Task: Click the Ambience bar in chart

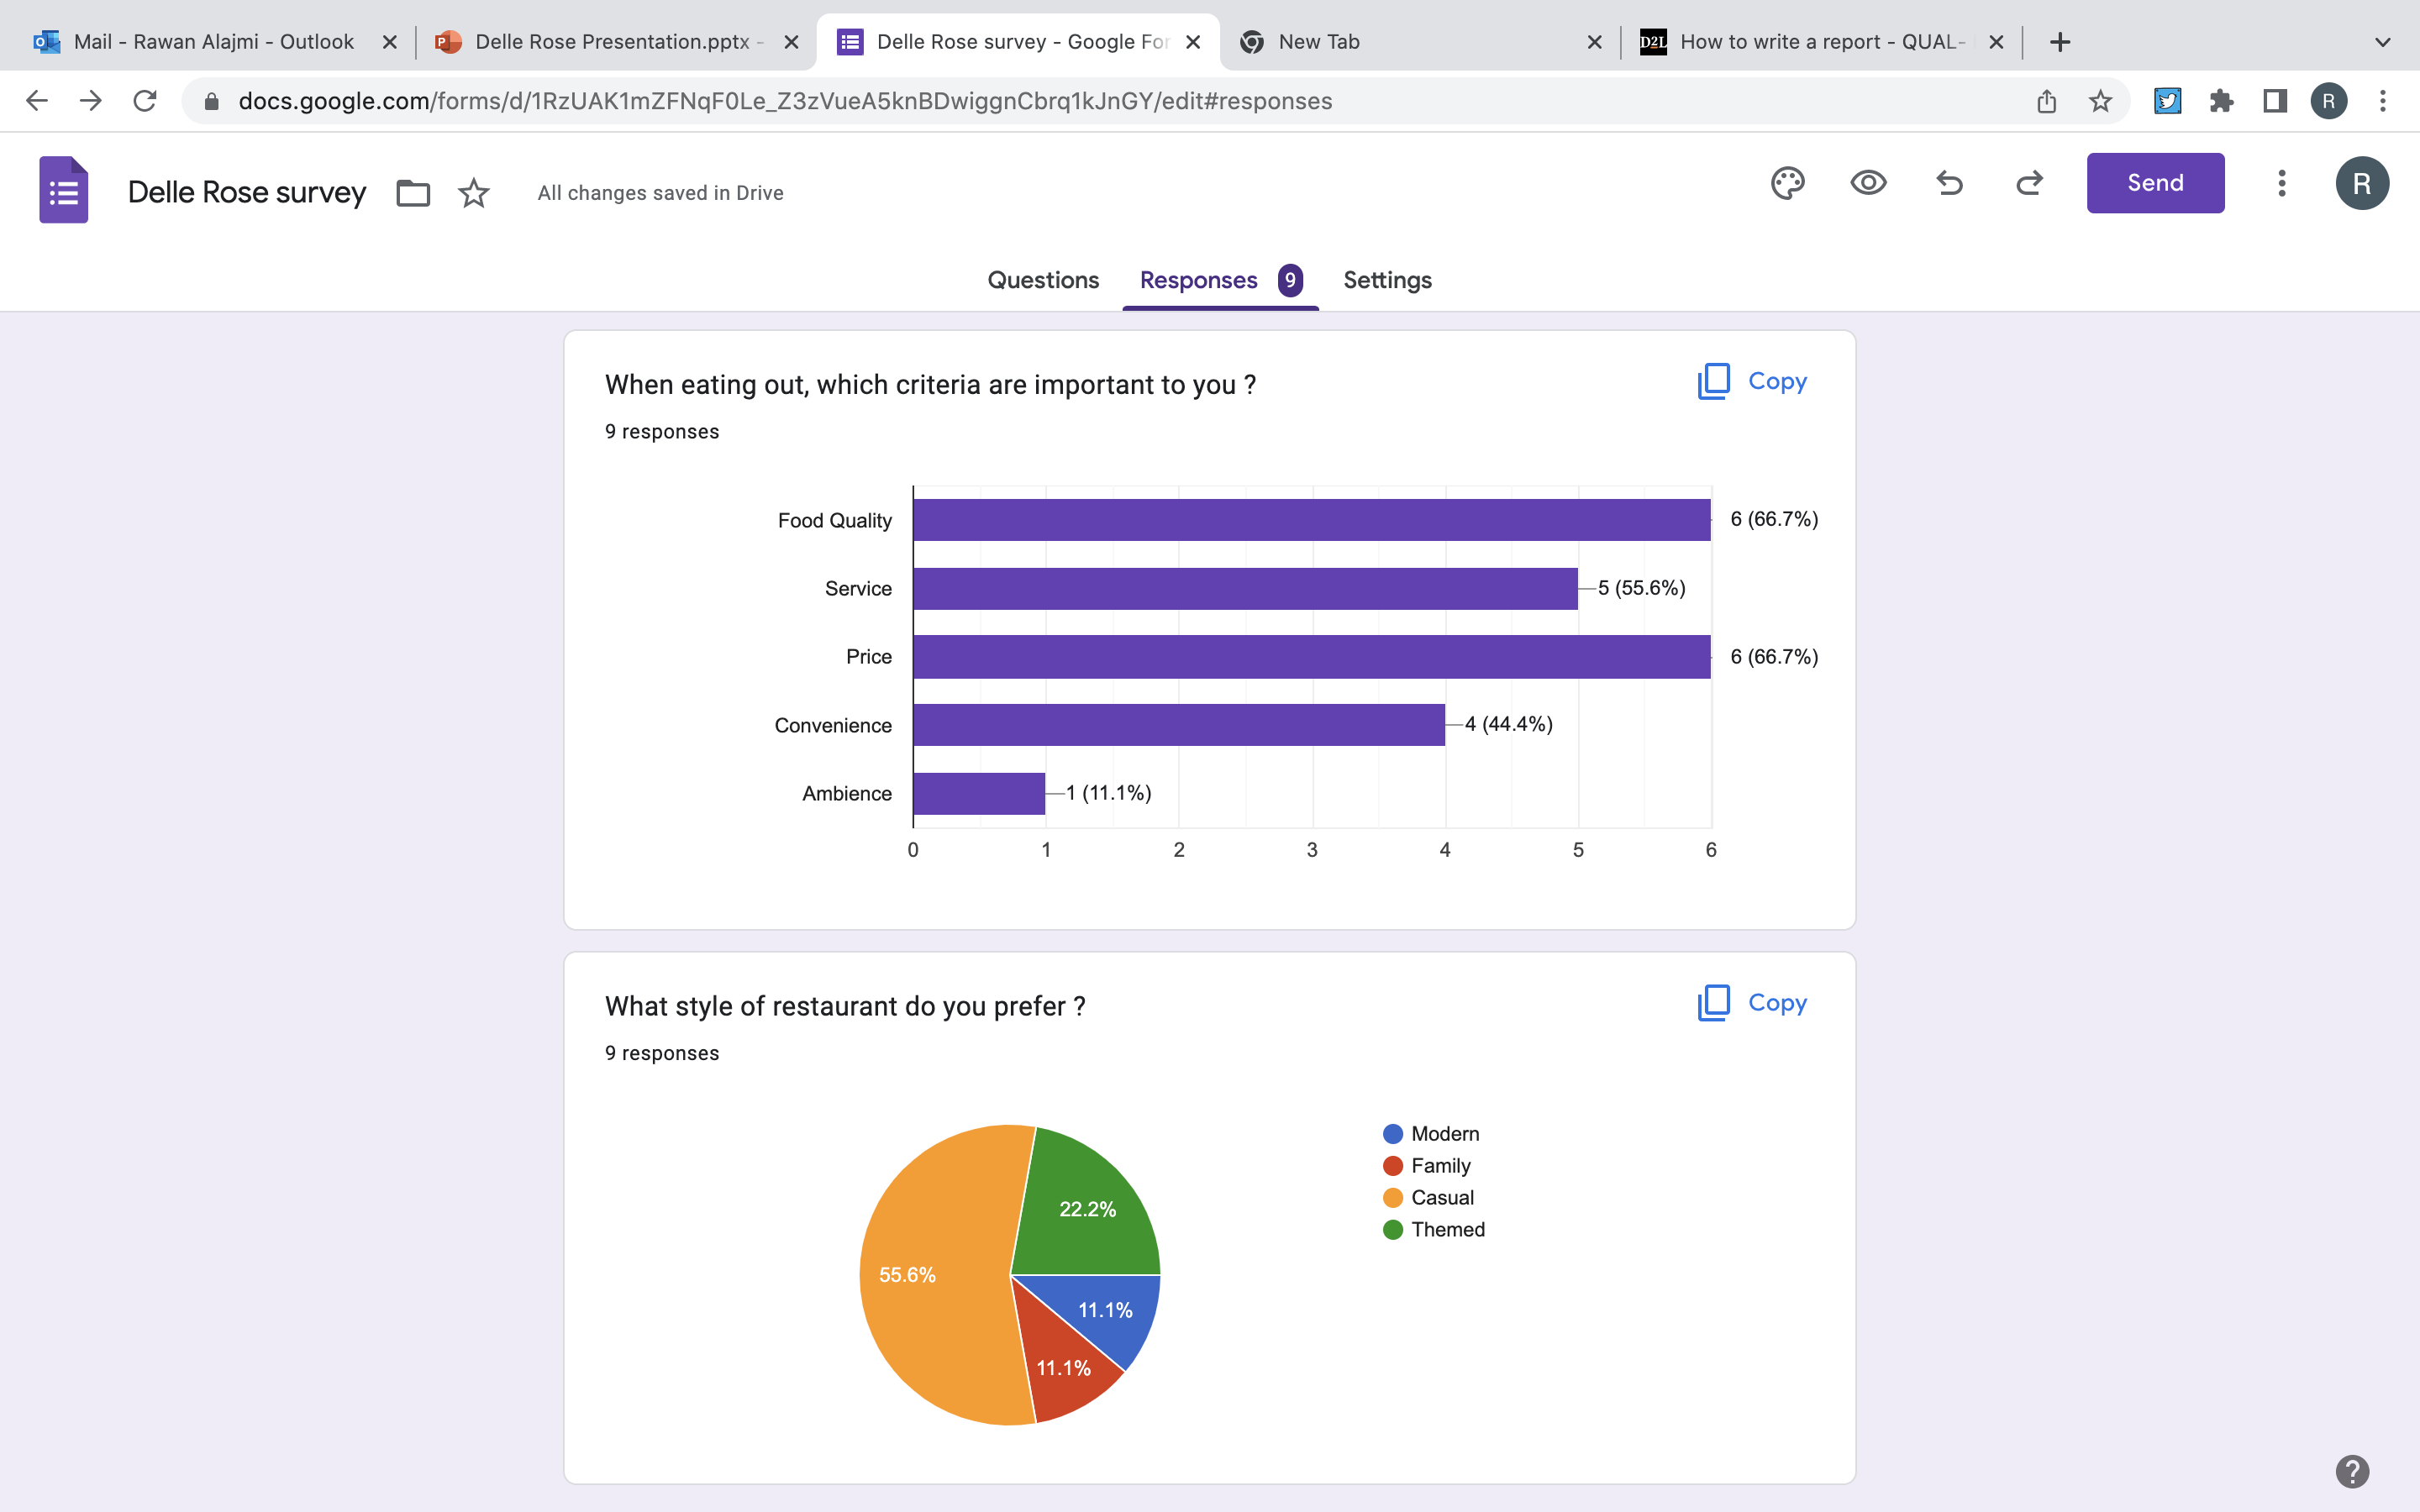Action: (x=979, y=793)
